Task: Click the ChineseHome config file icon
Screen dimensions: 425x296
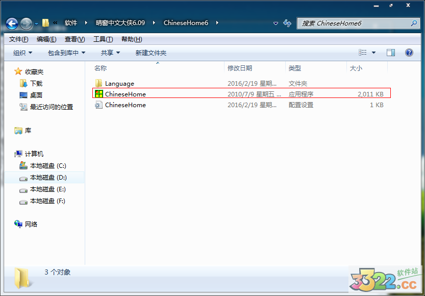Action: 98,105
